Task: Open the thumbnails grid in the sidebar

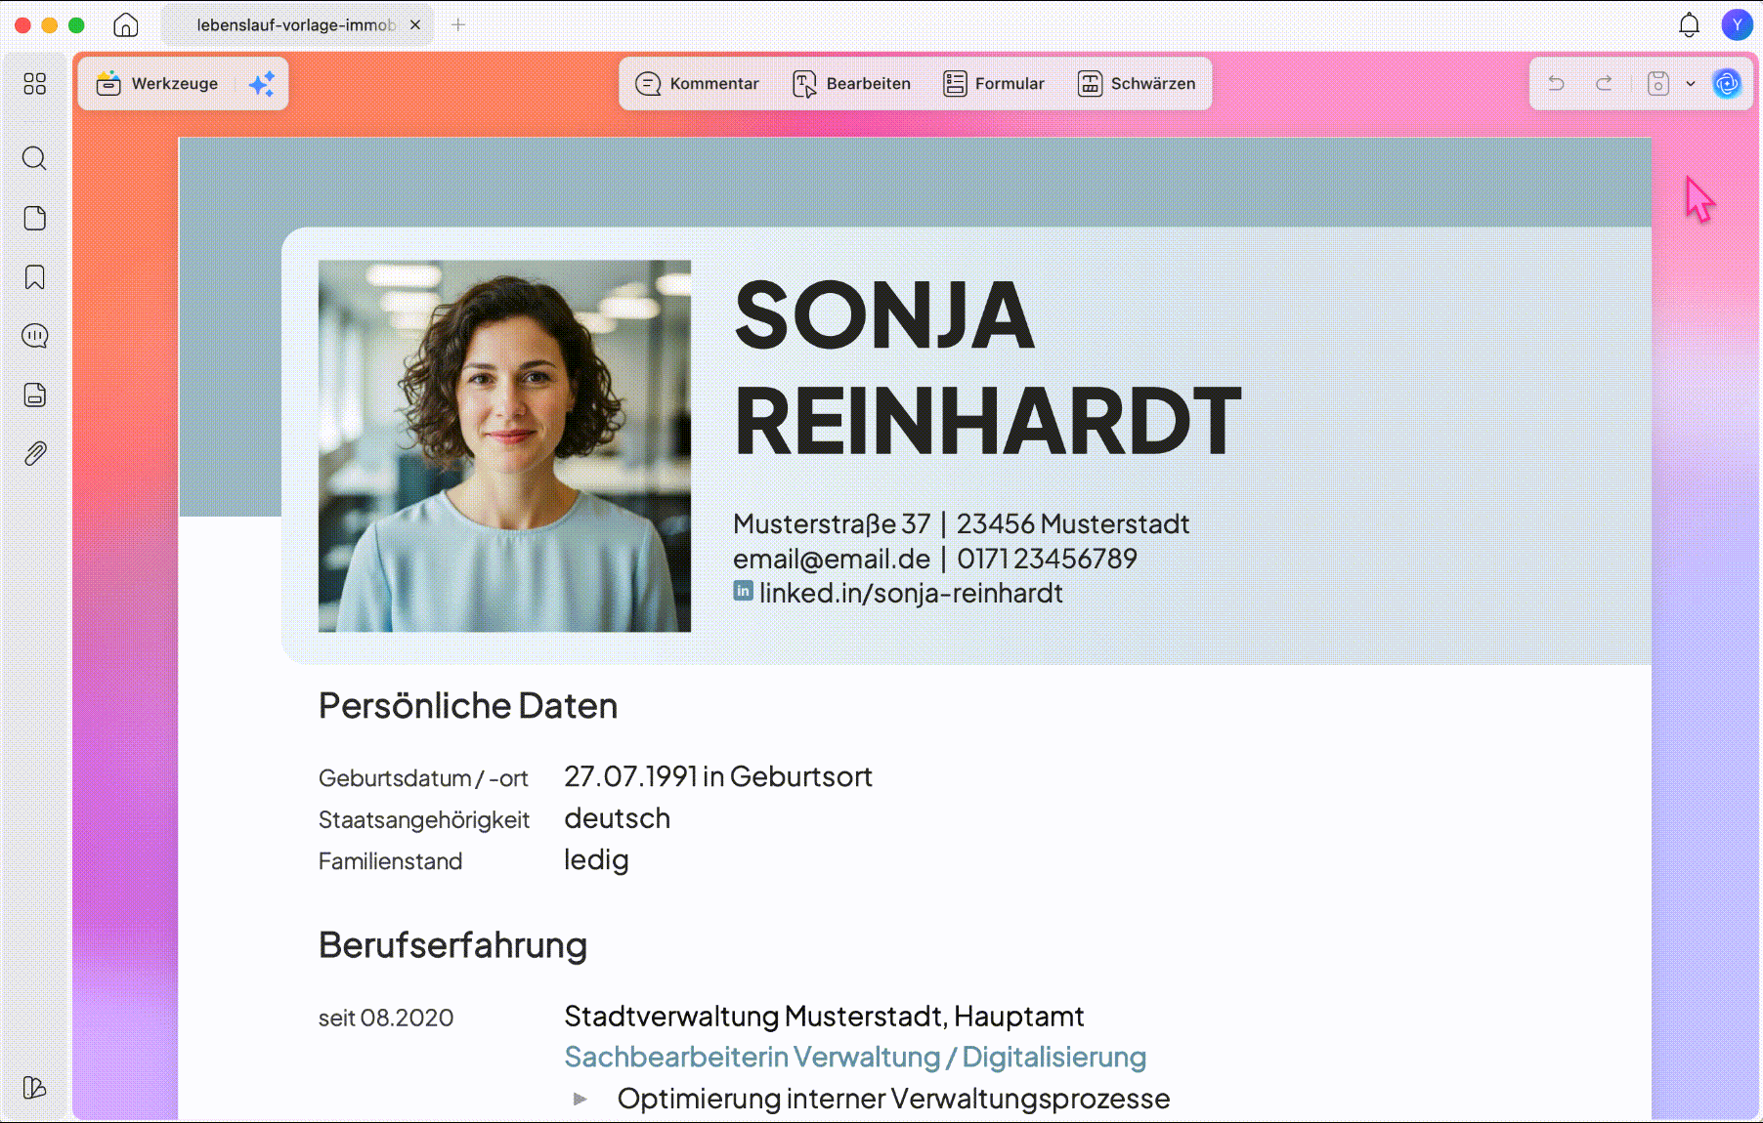Action: pos(35,84)
